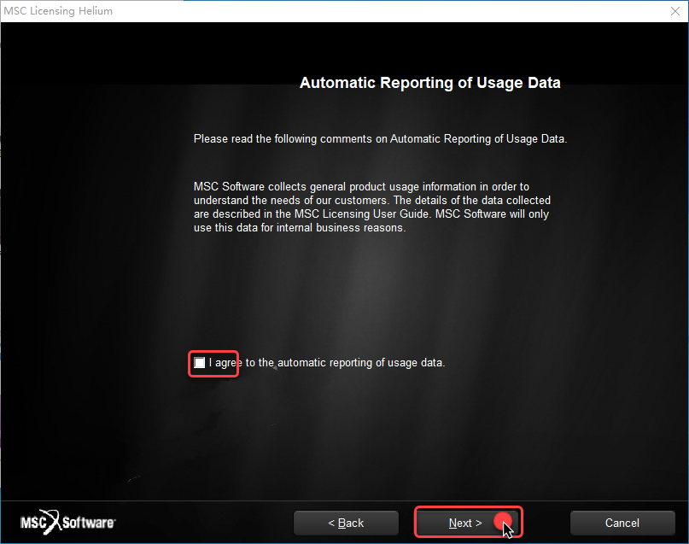
Task: Click the Next > button
Action: point(468,523)
